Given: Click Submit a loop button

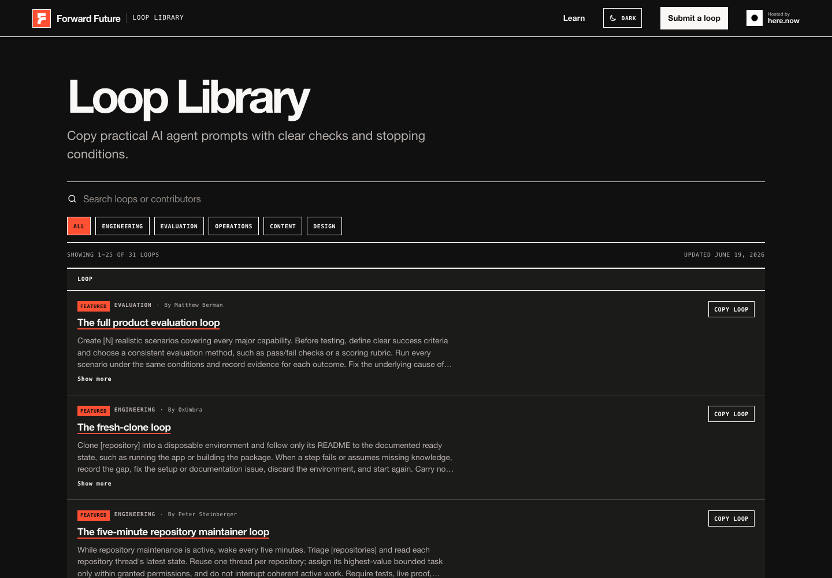Looking at the screenshot, I should (694, 18).
